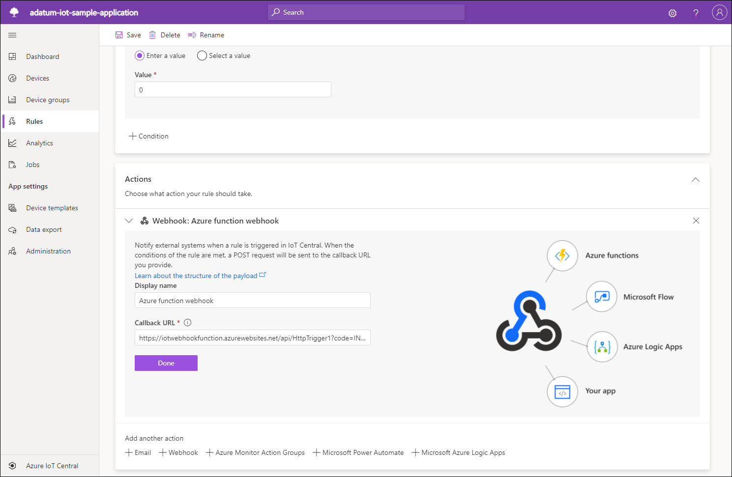
Task: Select the 'Enter a value' radio button
Action: (140, 56)
